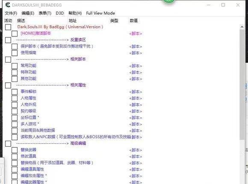Tick the 多人游戏 checkbox
Screen dimensions: 248x184
click(15, 124)
